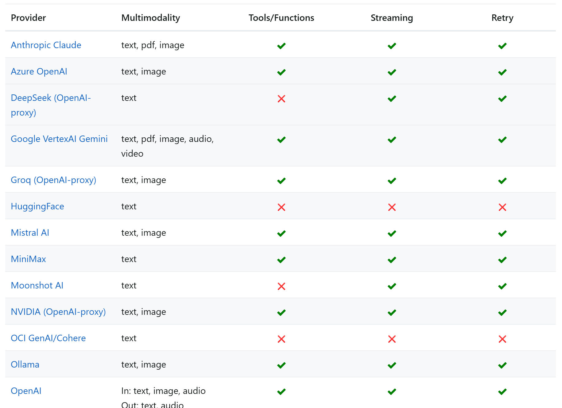This screenshot has width=562, height=408.
Task: Click Mistral AI Retry checkmark
Action: (502, 234)
